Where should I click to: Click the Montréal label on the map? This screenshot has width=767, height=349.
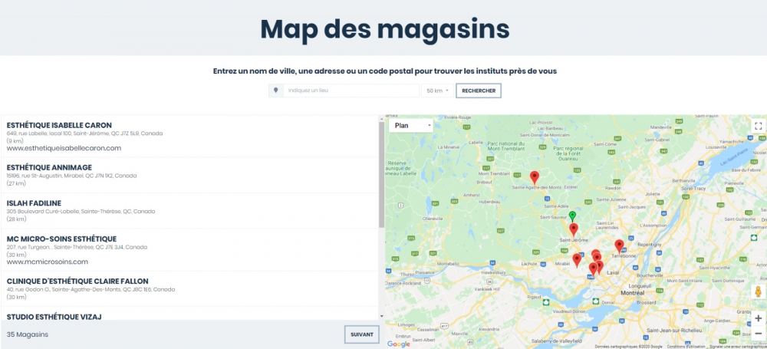(x=633, y=292)
